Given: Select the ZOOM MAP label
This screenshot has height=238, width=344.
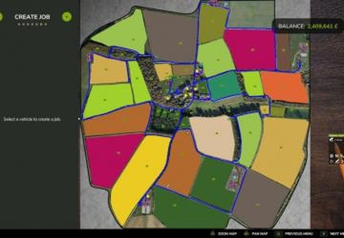Looking at the screenshot, I should point(227,233).
